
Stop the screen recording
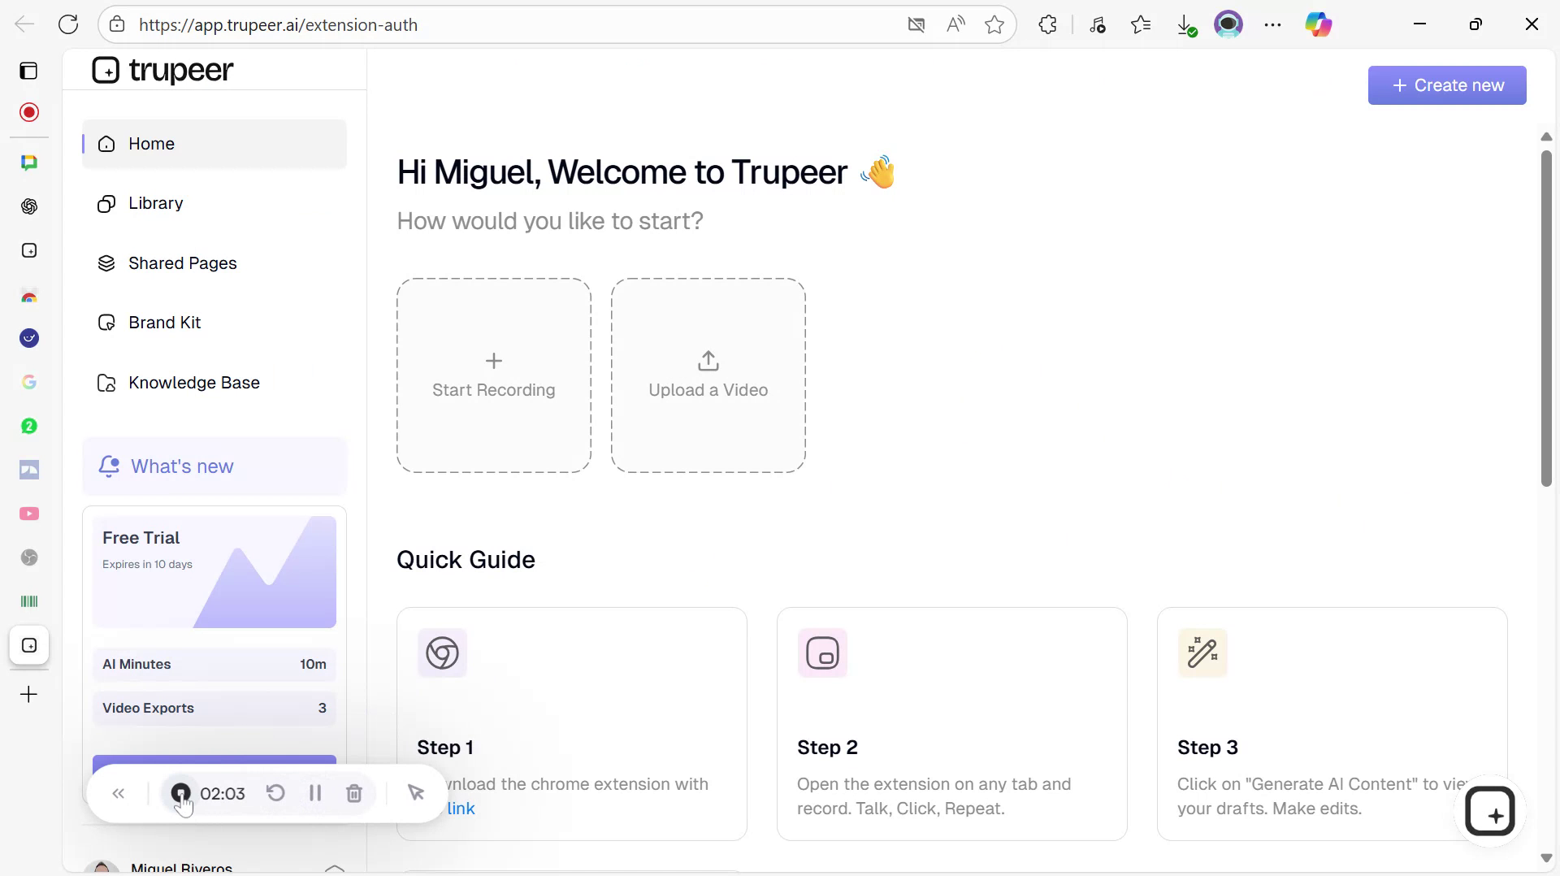(180, 793)
